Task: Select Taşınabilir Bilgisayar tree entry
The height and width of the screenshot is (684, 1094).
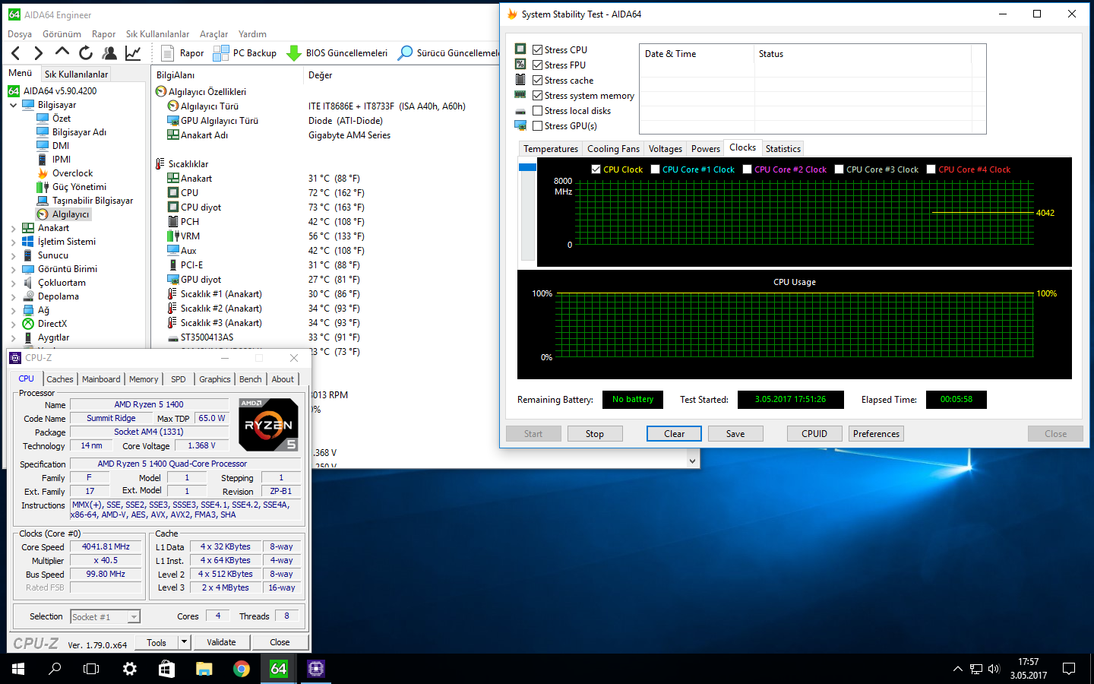Action: [x=85, y=201]
